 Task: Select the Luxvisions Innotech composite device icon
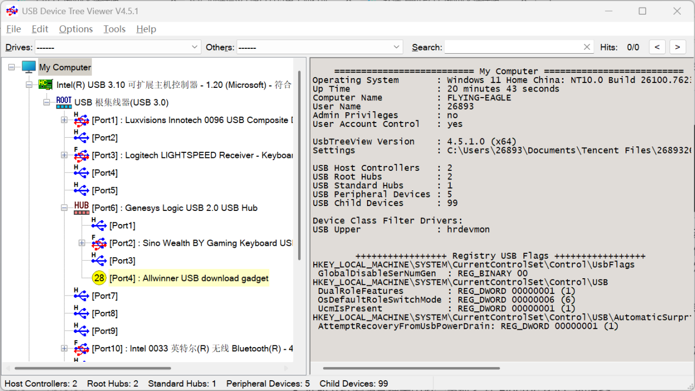pyautogui.click(x=81, y=120)
